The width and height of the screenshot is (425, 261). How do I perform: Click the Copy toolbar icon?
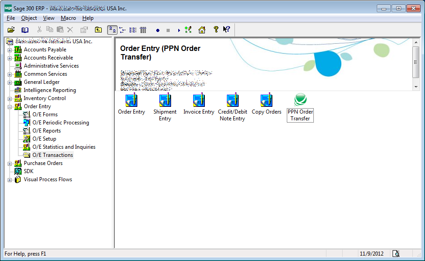tap(50, 30)
